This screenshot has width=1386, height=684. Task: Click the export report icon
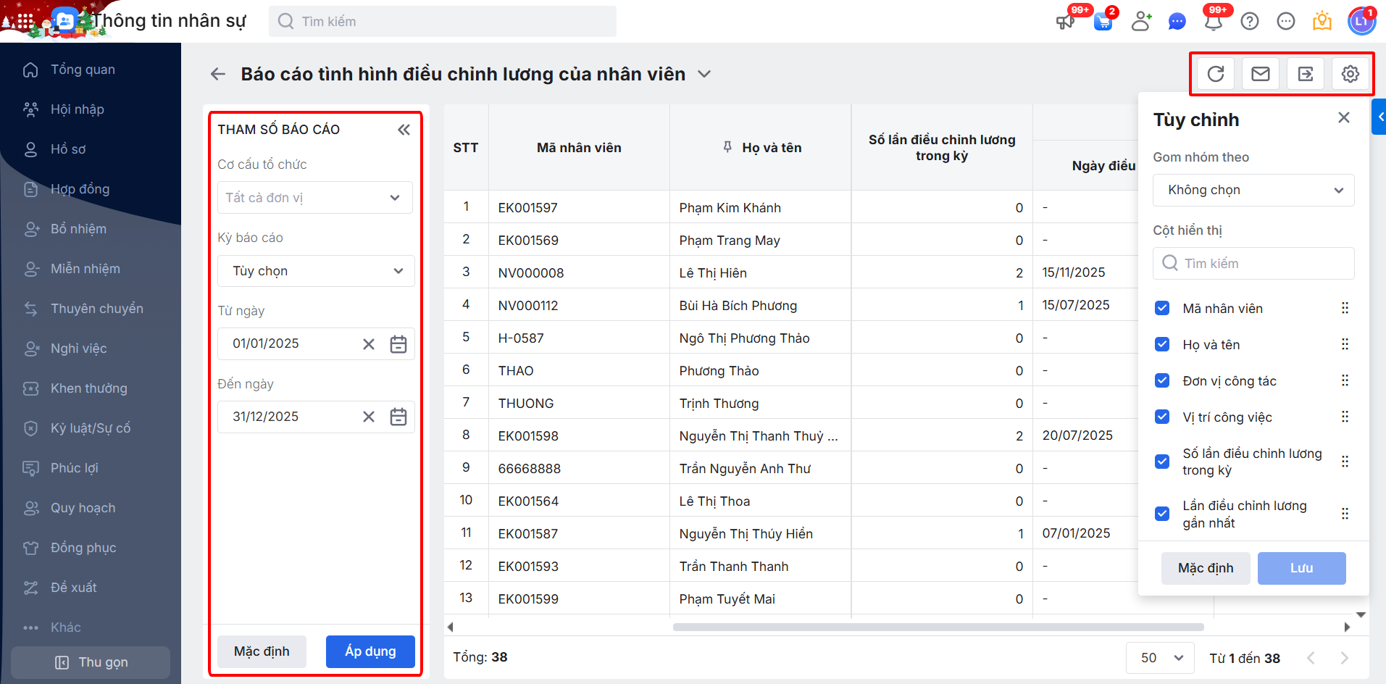1306,74
